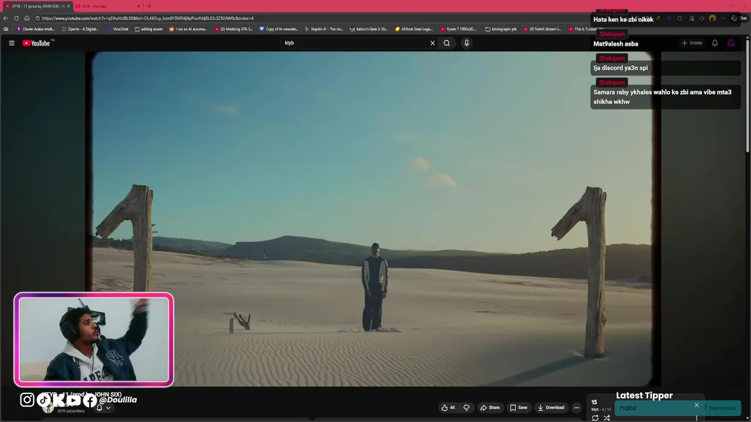Click the 287K subscribers text

point(71,411)
